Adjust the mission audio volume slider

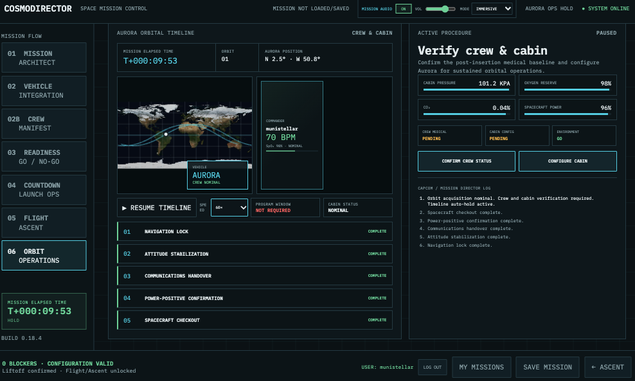pos(440,8)
